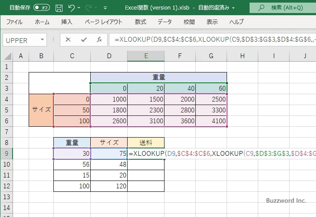
Task: Click the Save floppy disk icon
Action: tap(59, 8)
